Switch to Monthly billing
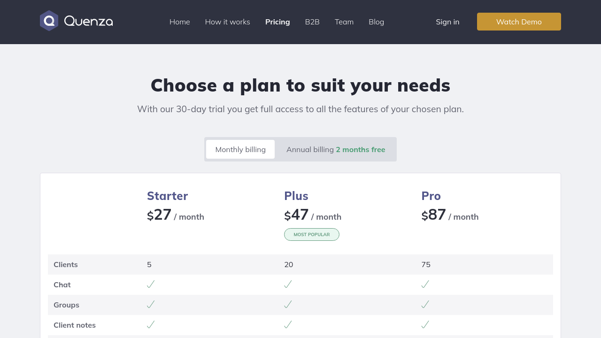The height and width of the screenshot is (338, 601). click(x=240, y=149)
